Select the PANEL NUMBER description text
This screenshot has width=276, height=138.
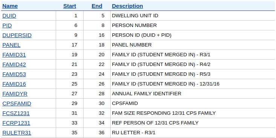pos(132,45)
